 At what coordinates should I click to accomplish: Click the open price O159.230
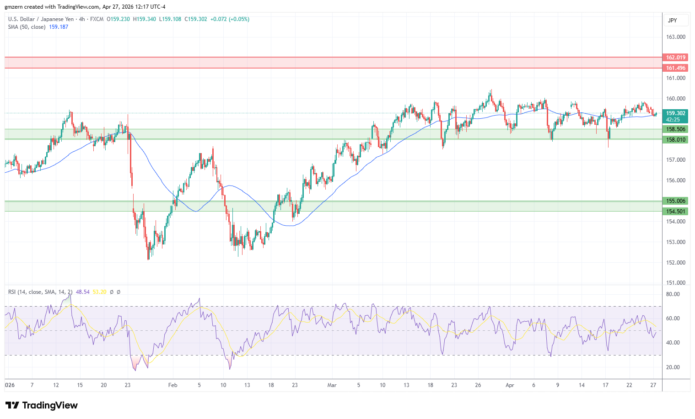coord(118,19)
